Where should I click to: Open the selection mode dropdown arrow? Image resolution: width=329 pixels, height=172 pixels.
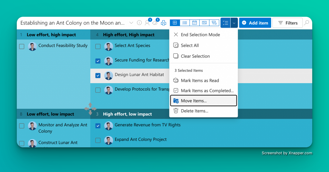point(234,23)
